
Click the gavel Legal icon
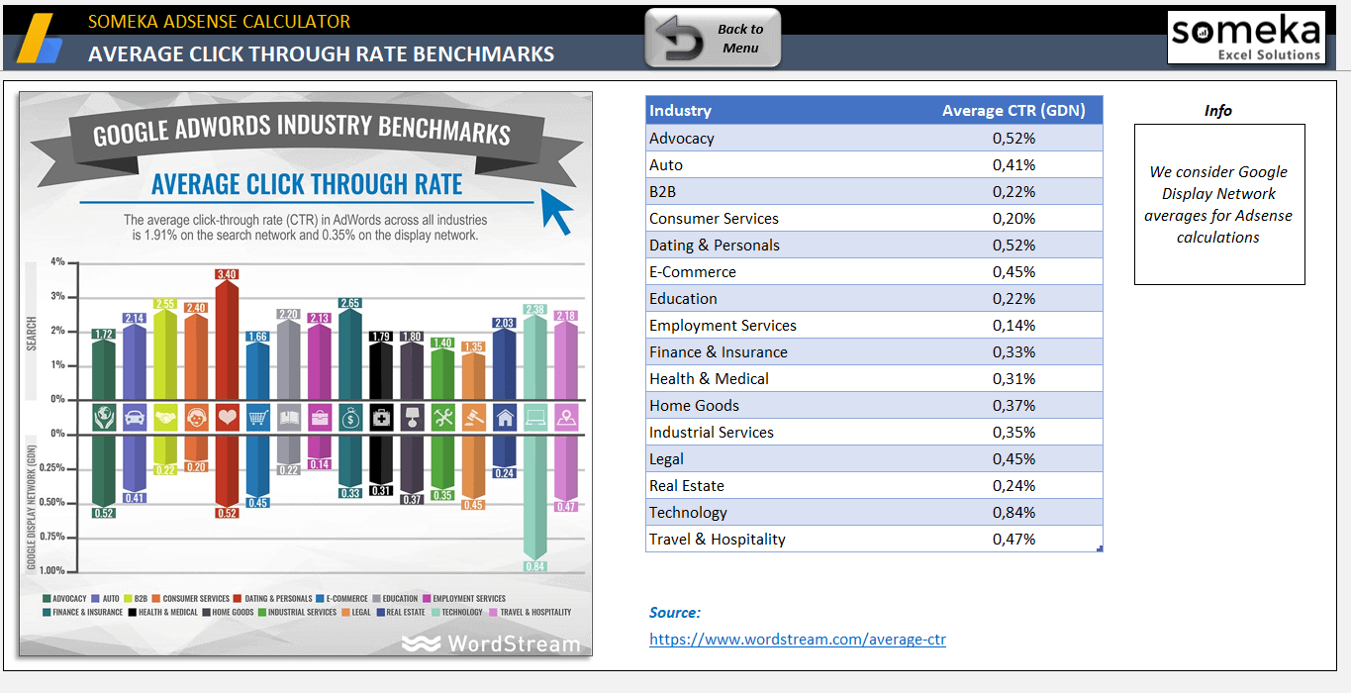click(x=474, y=418)
